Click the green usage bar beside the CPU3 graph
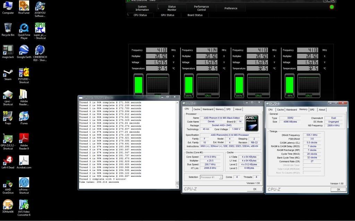Screen dimensions: 355x221 click(x=289, y=85)
